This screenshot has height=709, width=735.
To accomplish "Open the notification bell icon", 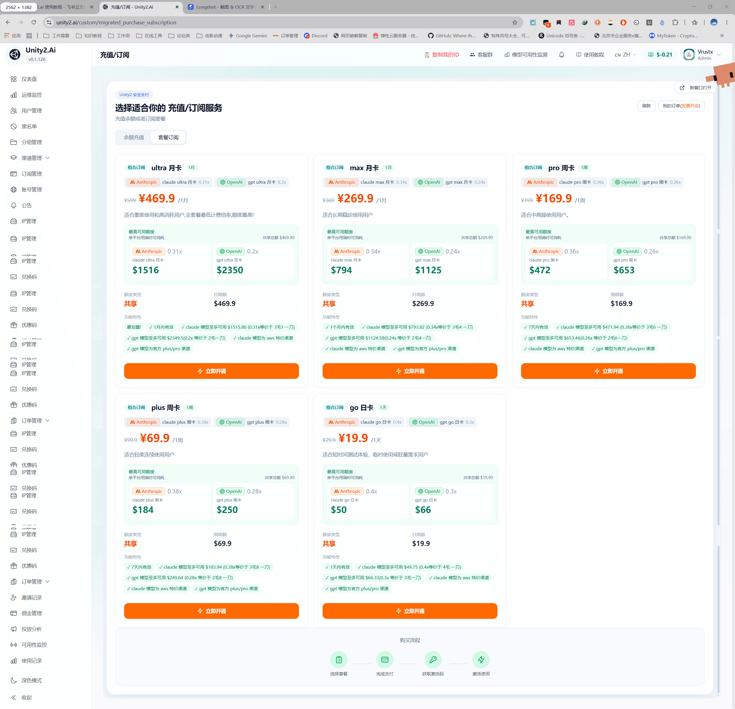I will pyautogui.click(x=562, y=55).
